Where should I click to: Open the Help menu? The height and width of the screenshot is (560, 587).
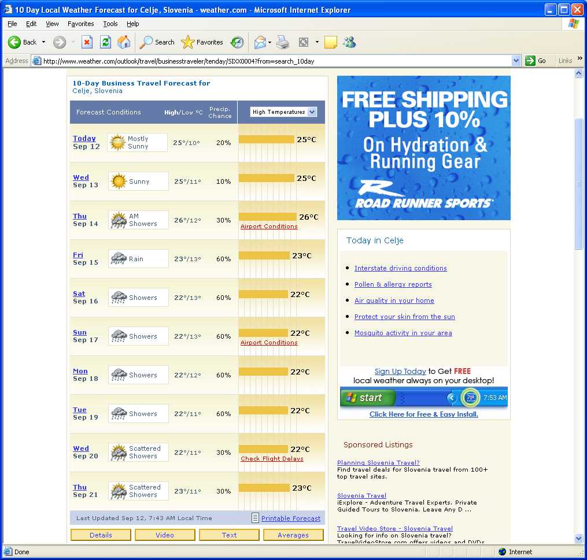(x=133, y=24)
